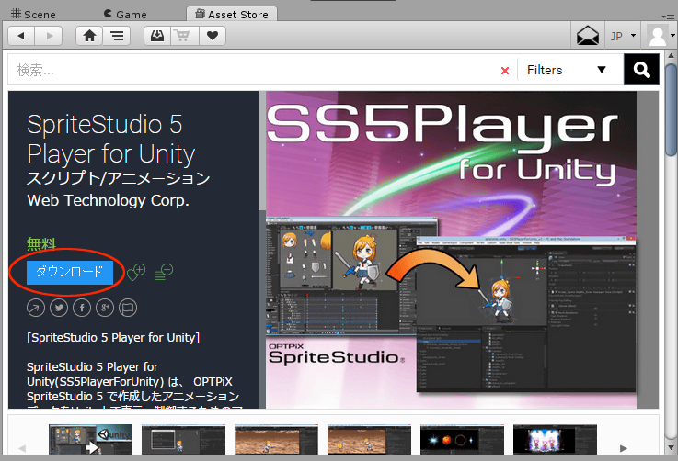Open the スクリプト/アニメーション category link
This screenshot has height=461, width=678.
(x=119, y=178)
